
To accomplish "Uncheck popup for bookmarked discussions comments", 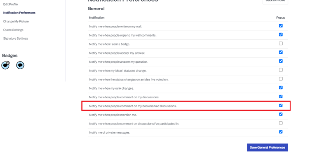I will [x=281, y=105].
